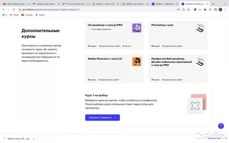Open the UX-дизайнер с нуля до PRO card
The image size is (229, 143).
[114, 35]
